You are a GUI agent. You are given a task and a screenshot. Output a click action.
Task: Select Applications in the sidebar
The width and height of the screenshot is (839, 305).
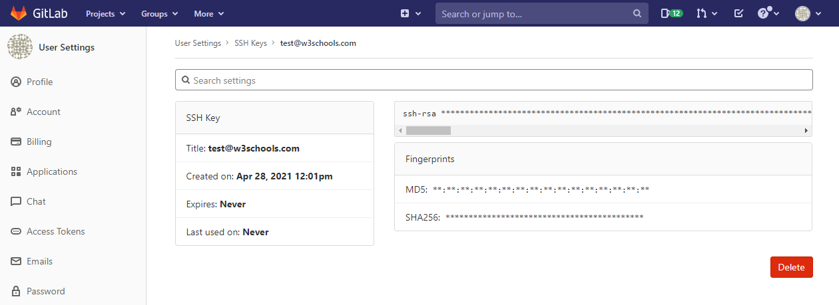click(x=51, y=171)
